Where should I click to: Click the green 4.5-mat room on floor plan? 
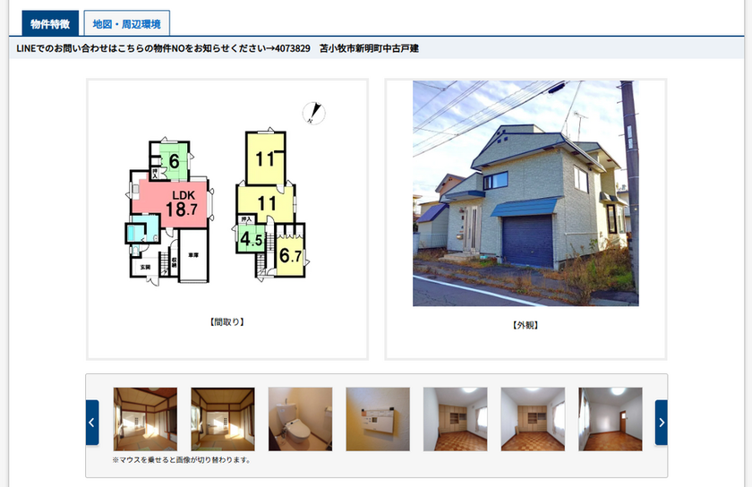tap(249, 239)
